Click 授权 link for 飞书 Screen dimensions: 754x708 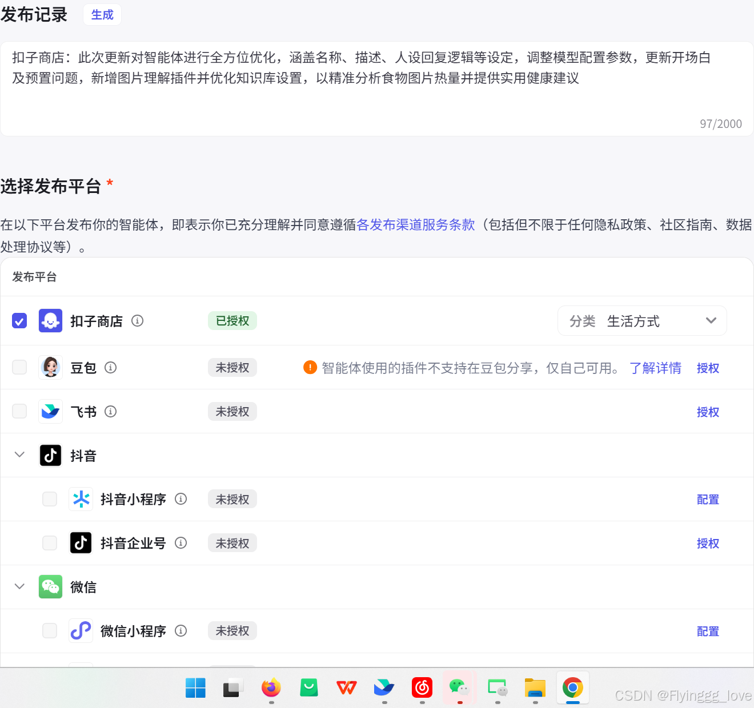click(708, 412)
